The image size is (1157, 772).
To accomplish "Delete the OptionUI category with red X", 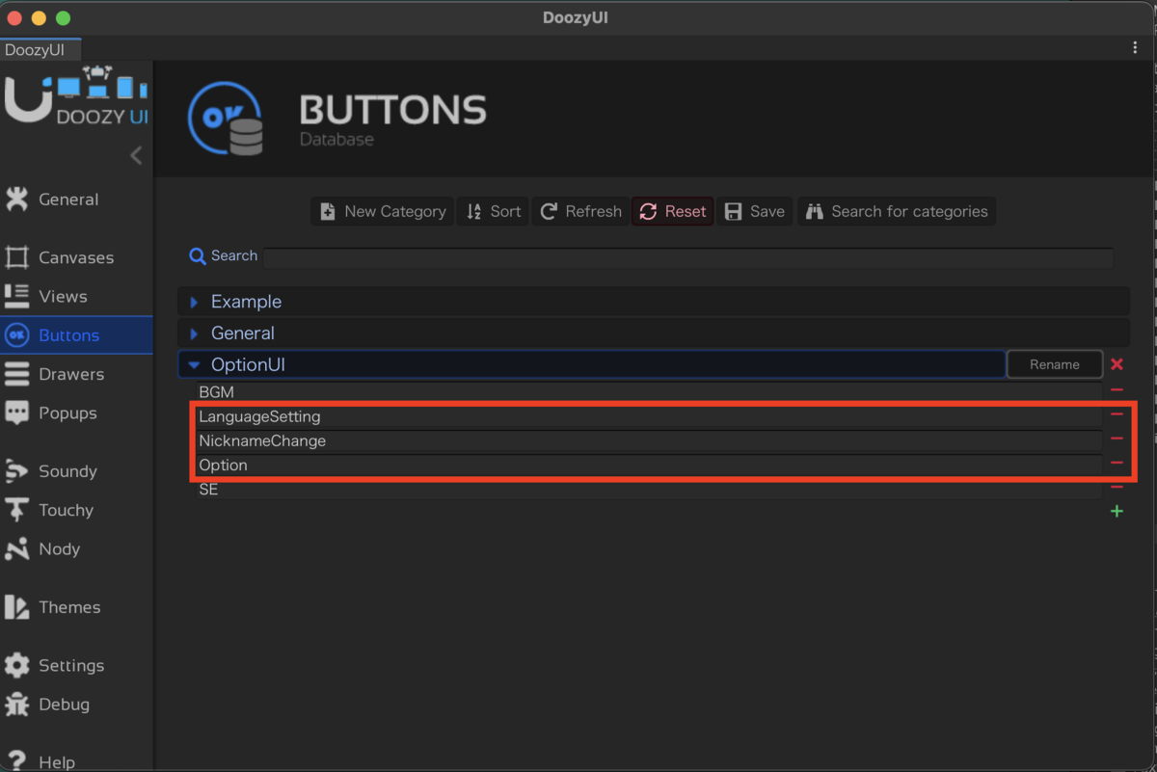I will tap(1117, 364).
